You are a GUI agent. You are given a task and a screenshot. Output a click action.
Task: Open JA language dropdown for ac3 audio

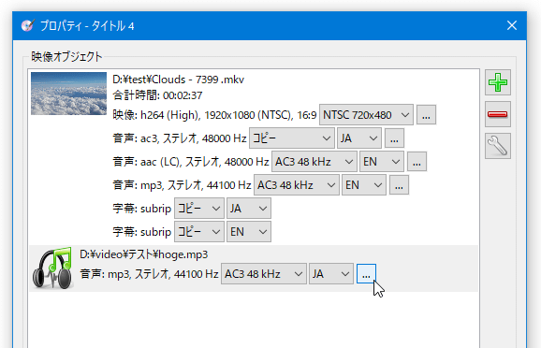(x=359, y=138)
